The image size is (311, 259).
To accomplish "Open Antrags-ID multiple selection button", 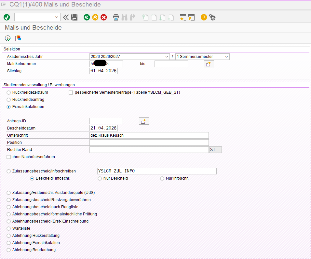I will click(144, 121).
